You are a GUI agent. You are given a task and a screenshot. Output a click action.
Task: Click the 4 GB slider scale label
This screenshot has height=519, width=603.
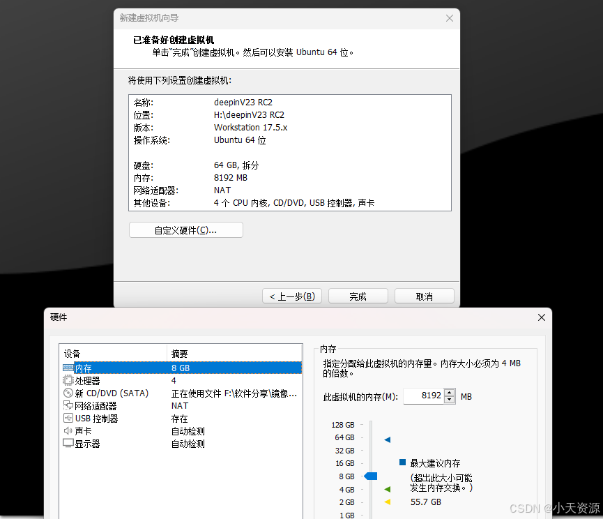coord(347,490)
